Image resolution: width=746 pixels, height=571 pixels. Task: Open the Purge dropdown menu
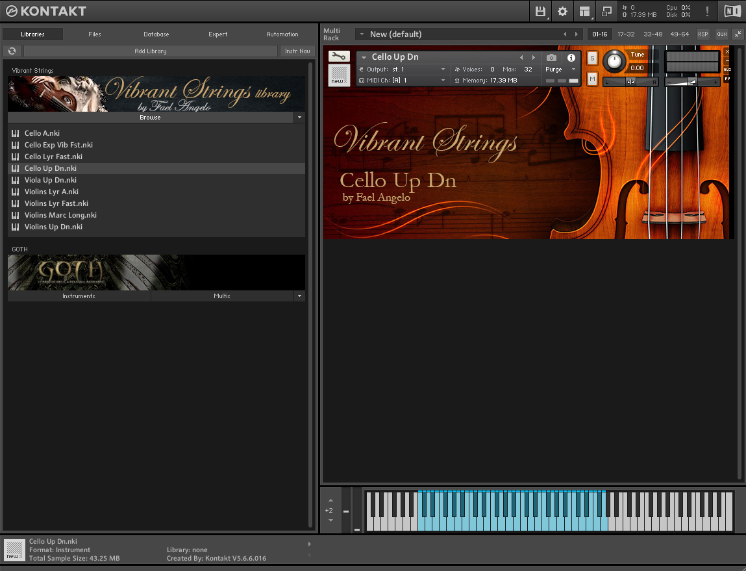(x=560, y=70)
